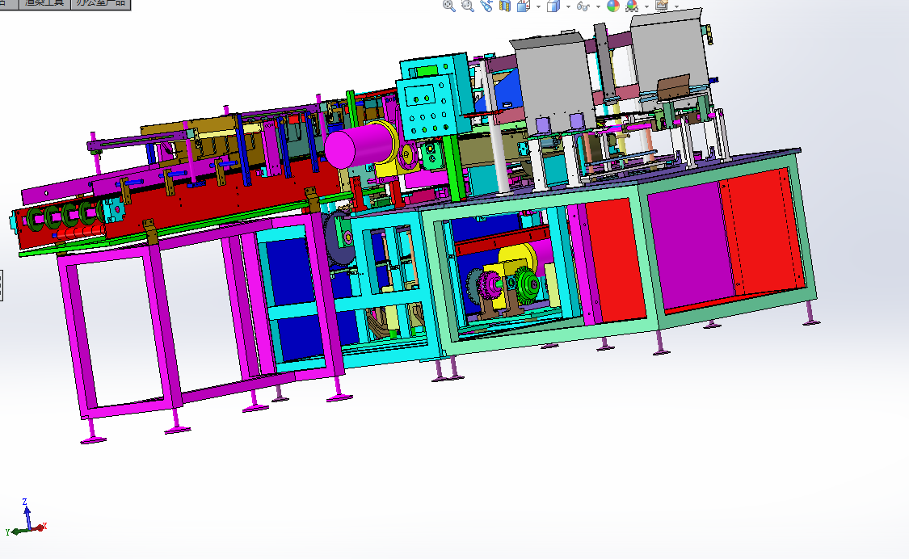Open Edit Appearance color ball
Image resolution: width=909 pixels, height=559 pixels.
point(612,6)
